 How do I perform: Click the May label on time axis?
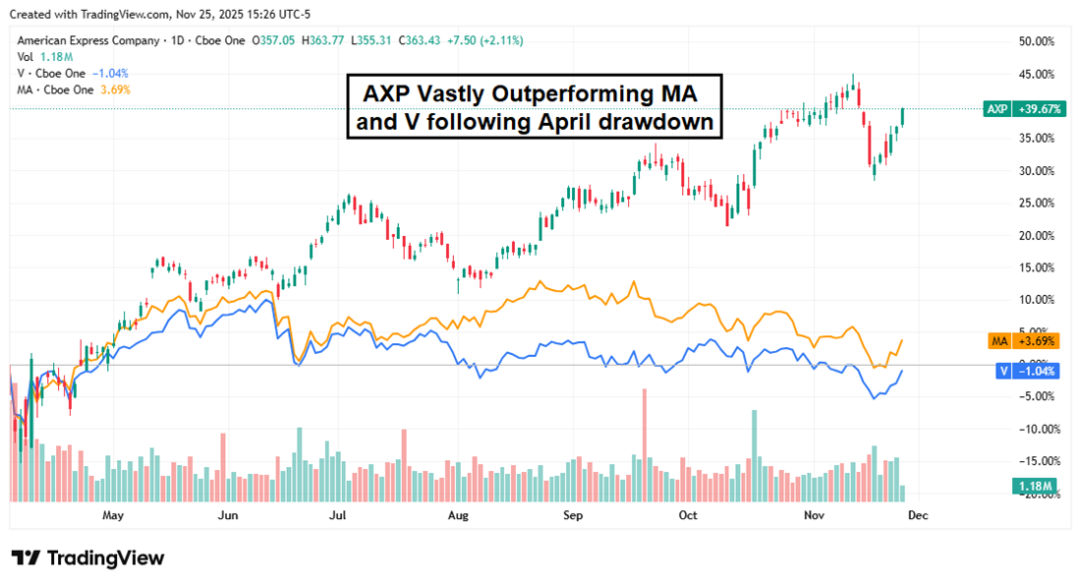click(112, 514)
